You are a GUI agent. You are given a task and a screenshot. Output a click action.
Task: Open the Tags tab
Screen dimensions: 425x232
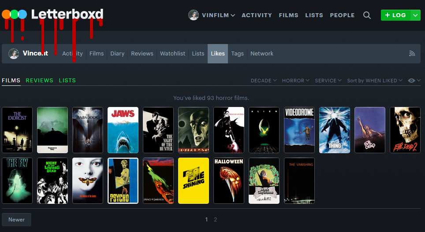238,54
